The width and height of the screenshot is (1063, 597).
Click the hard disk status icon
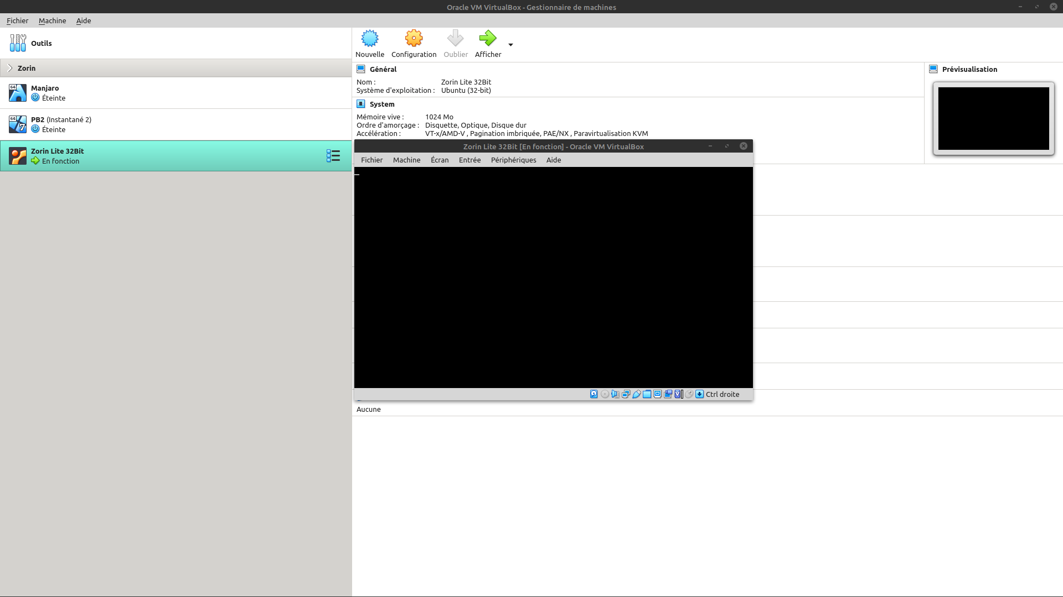[x=594, y=394]
